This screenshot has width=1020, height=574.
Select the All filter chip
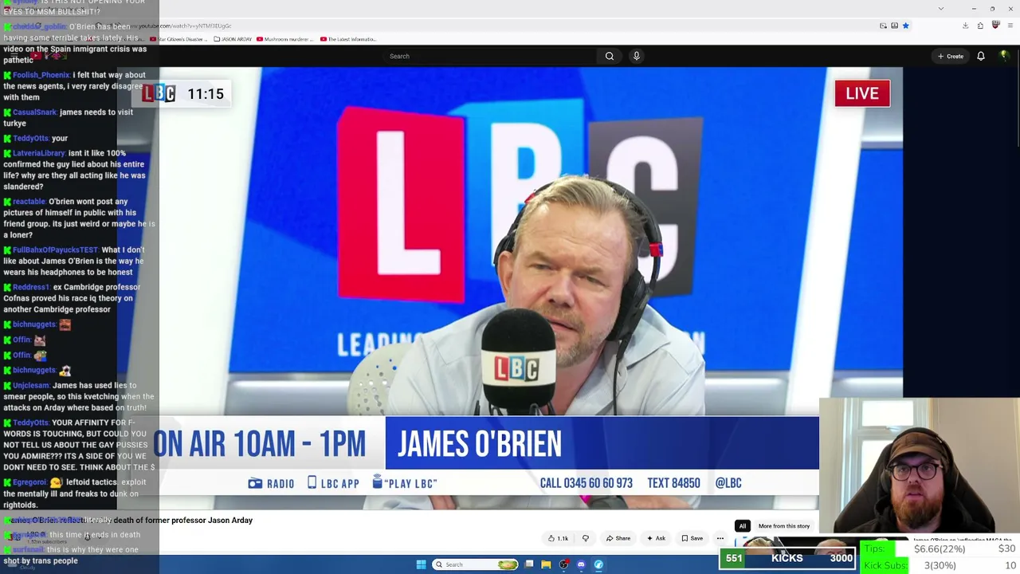click(x=742, y=526)
